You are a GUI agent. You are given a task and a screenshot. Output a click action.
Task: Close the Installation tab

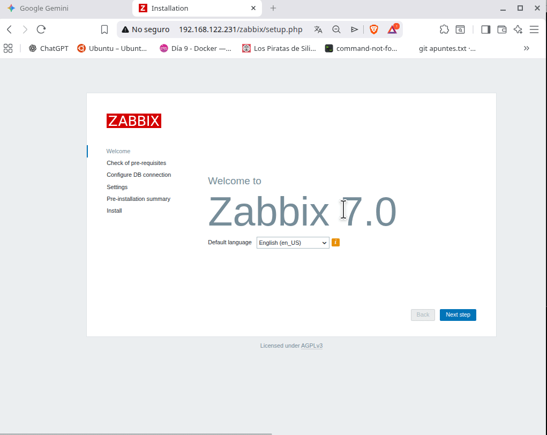pyautogui.click(x=253, y=9)
